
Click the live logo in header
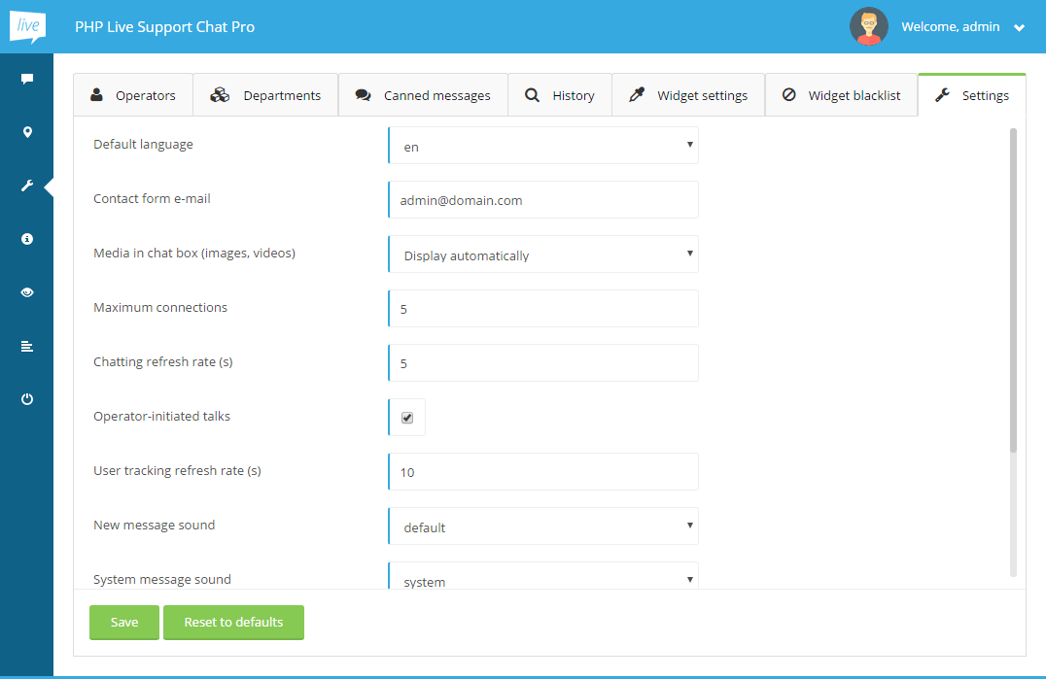point(27,26)
